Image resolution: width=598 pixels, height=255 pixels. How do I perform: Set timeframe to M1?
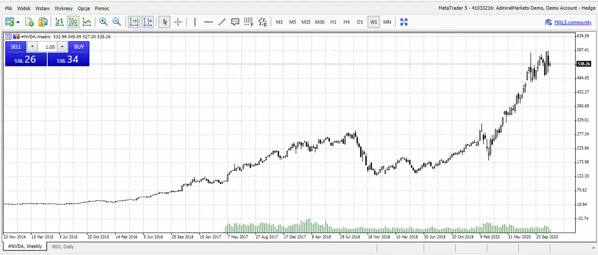[x=279, y=22]
